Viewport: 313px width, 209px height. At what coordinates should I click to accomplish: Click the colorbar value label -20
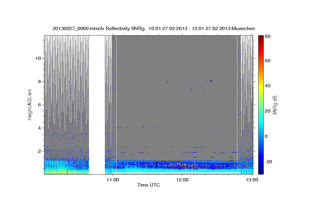pos(269,162)
